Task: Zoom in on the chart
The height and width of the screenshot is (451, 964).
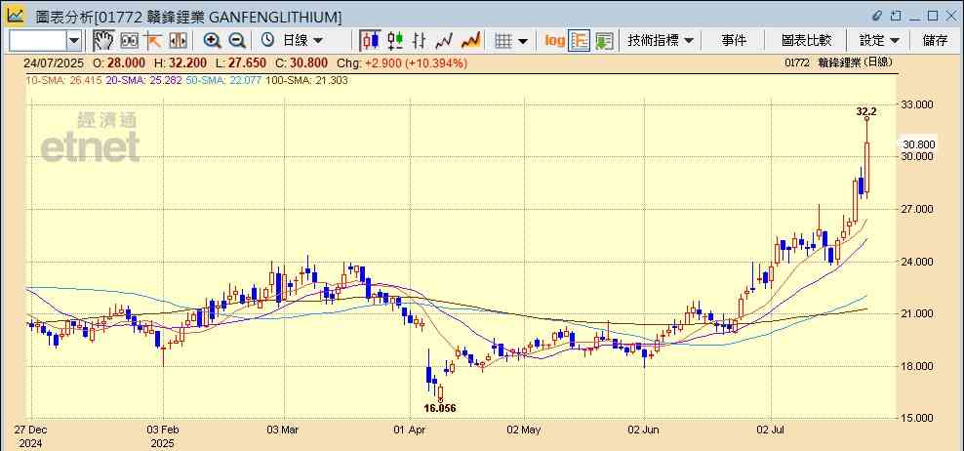Action: click(212, 41)
